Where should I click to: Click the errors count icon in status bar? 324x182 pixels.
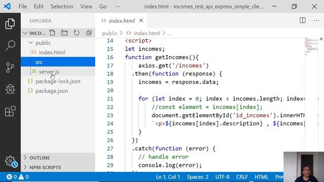[9, 177]
